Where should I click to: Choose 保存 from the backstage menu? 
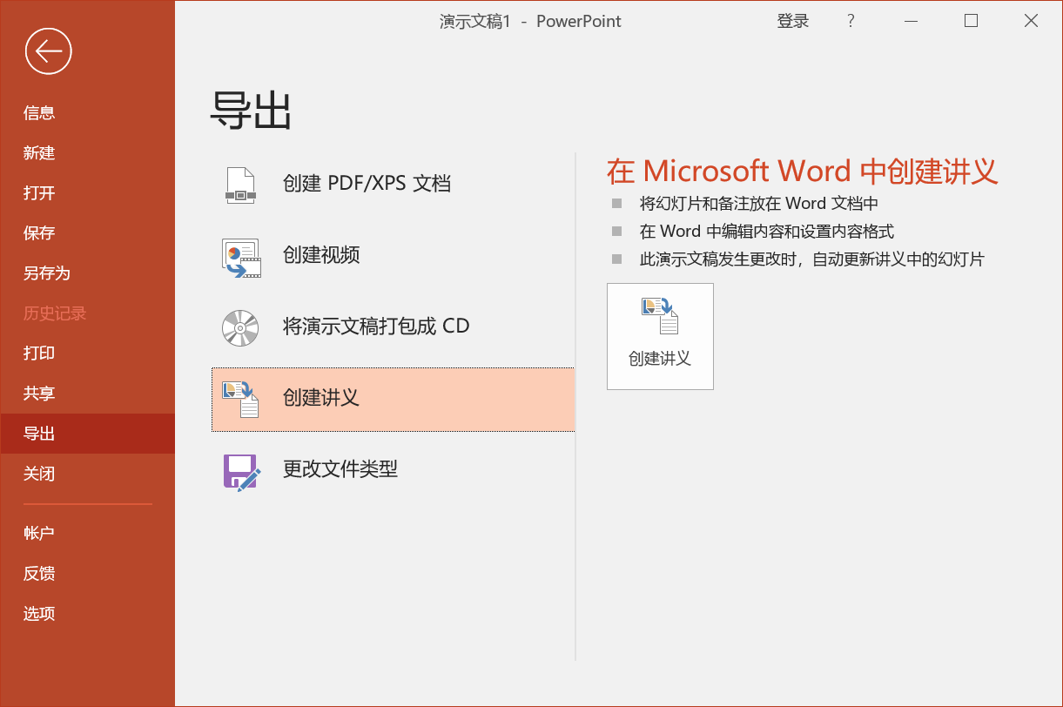coord(39,233)
